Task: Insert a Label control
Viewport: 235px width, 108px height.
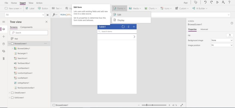Action: point(30,8)
